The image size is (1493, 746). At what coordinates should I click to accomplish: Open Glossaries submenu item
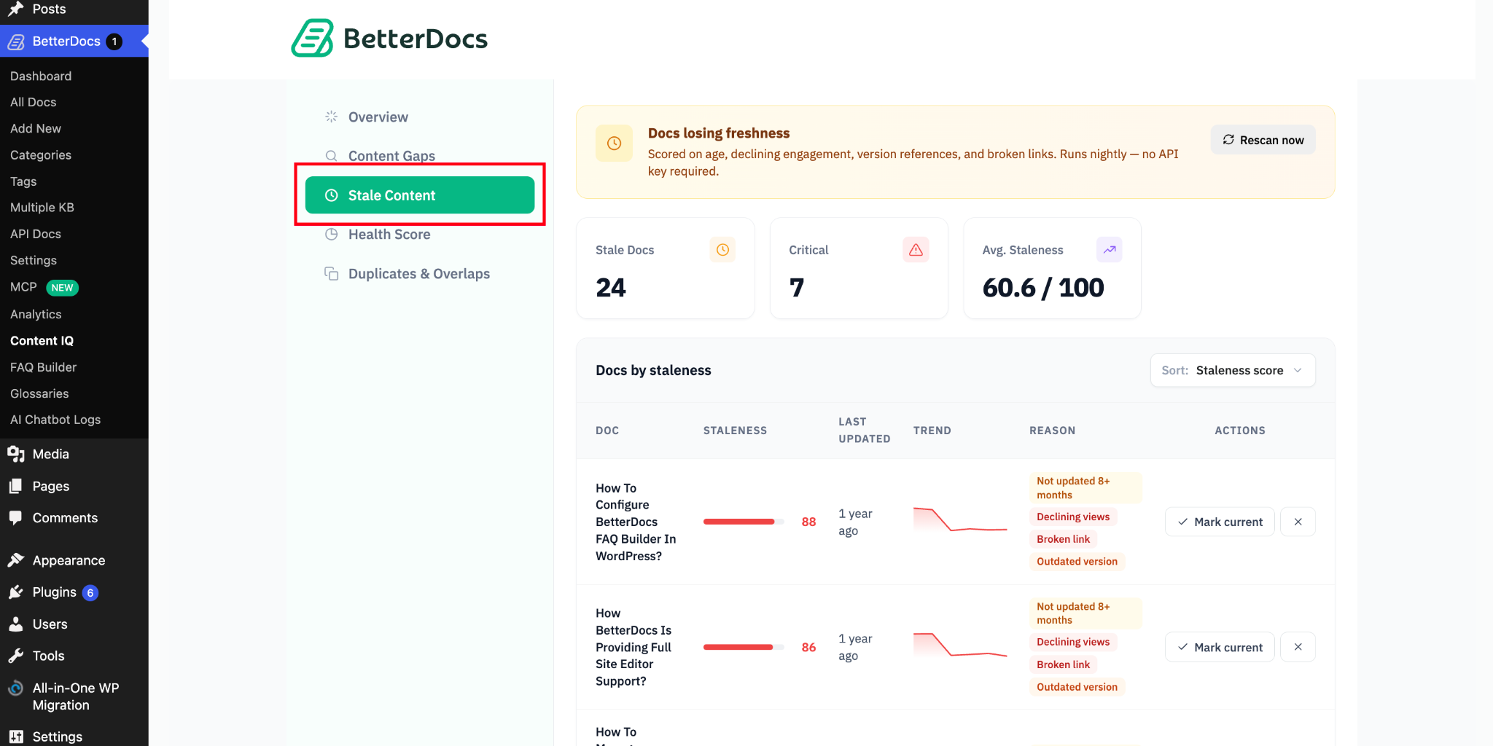[x=39, y=393]
